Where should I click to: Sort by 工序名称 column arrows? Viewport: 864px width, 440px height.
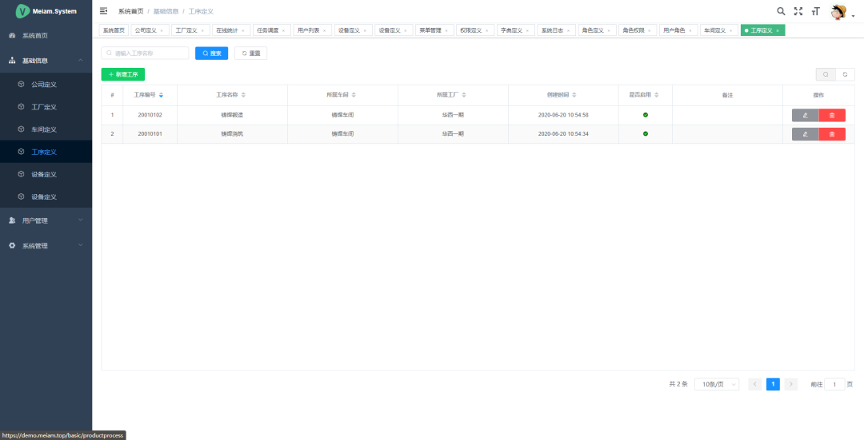243,95
